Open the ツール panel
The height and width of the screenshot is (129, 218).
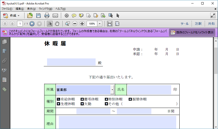(185, 24)
